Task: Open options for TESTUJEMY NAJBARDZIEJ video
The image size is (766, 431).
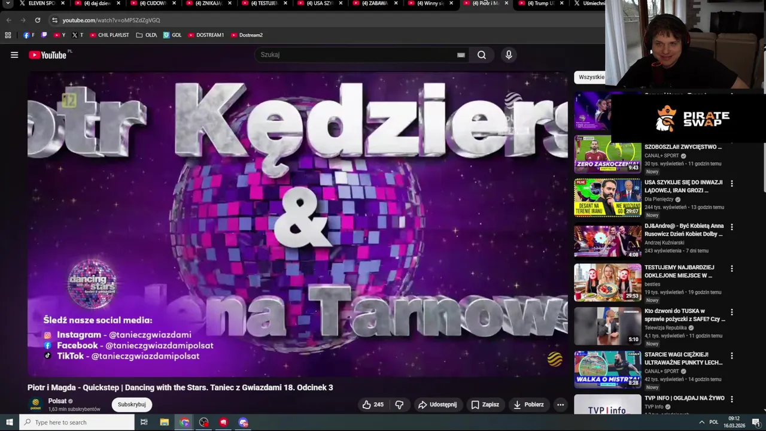Action: 731,269
